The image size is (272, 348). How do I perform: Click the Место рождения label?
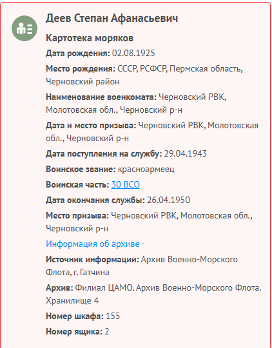[x=81, y=69]
